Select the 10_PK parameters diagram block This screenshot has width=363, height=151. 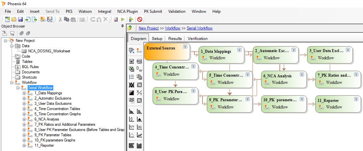pos(284,104)
